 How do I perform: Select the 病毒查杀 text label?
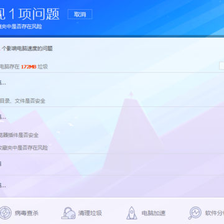click(27, 213)
